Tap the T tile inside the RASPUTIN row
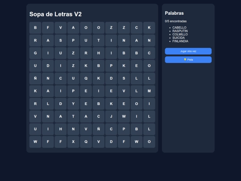This screenshot has height=181, width=241. tap(99, 40)
